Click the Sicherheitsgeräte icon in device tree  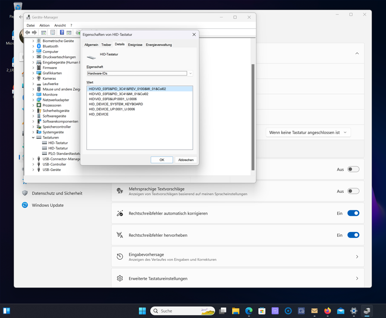(x=39, y=110)
